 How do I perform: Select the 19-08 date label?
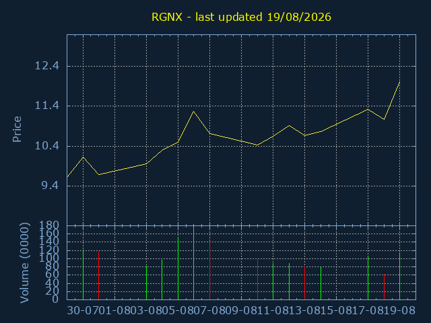click(399, 311)
